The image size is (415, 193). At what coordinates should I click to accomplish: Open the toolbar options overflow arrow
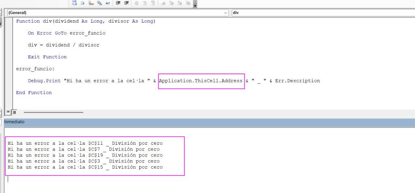195,4
